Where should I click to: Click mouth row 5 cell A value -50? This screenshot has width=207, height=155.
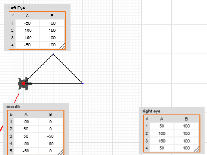(x=26, y=151)
